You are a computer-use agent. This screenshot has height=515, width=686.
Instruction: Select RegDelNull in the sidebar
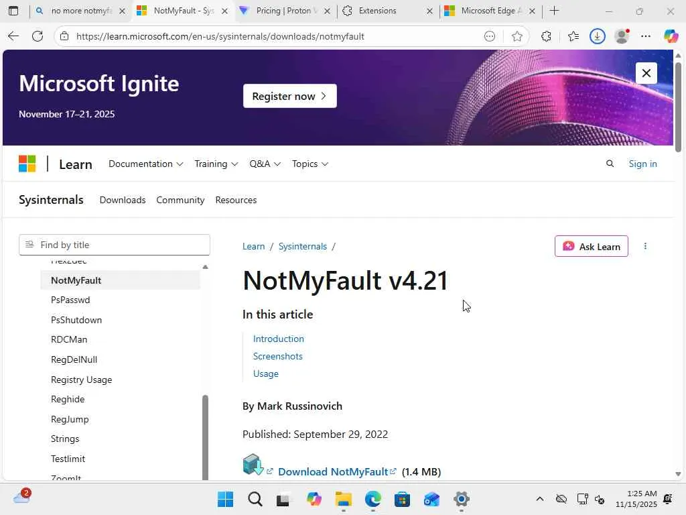(74, 359)
